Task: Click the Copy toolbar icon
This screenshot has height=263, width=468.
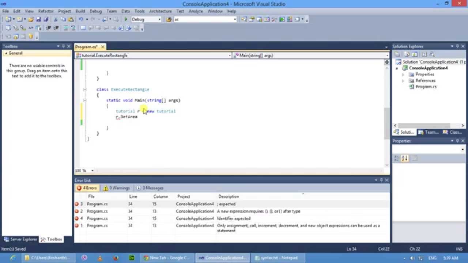Action: click(63, 19)
